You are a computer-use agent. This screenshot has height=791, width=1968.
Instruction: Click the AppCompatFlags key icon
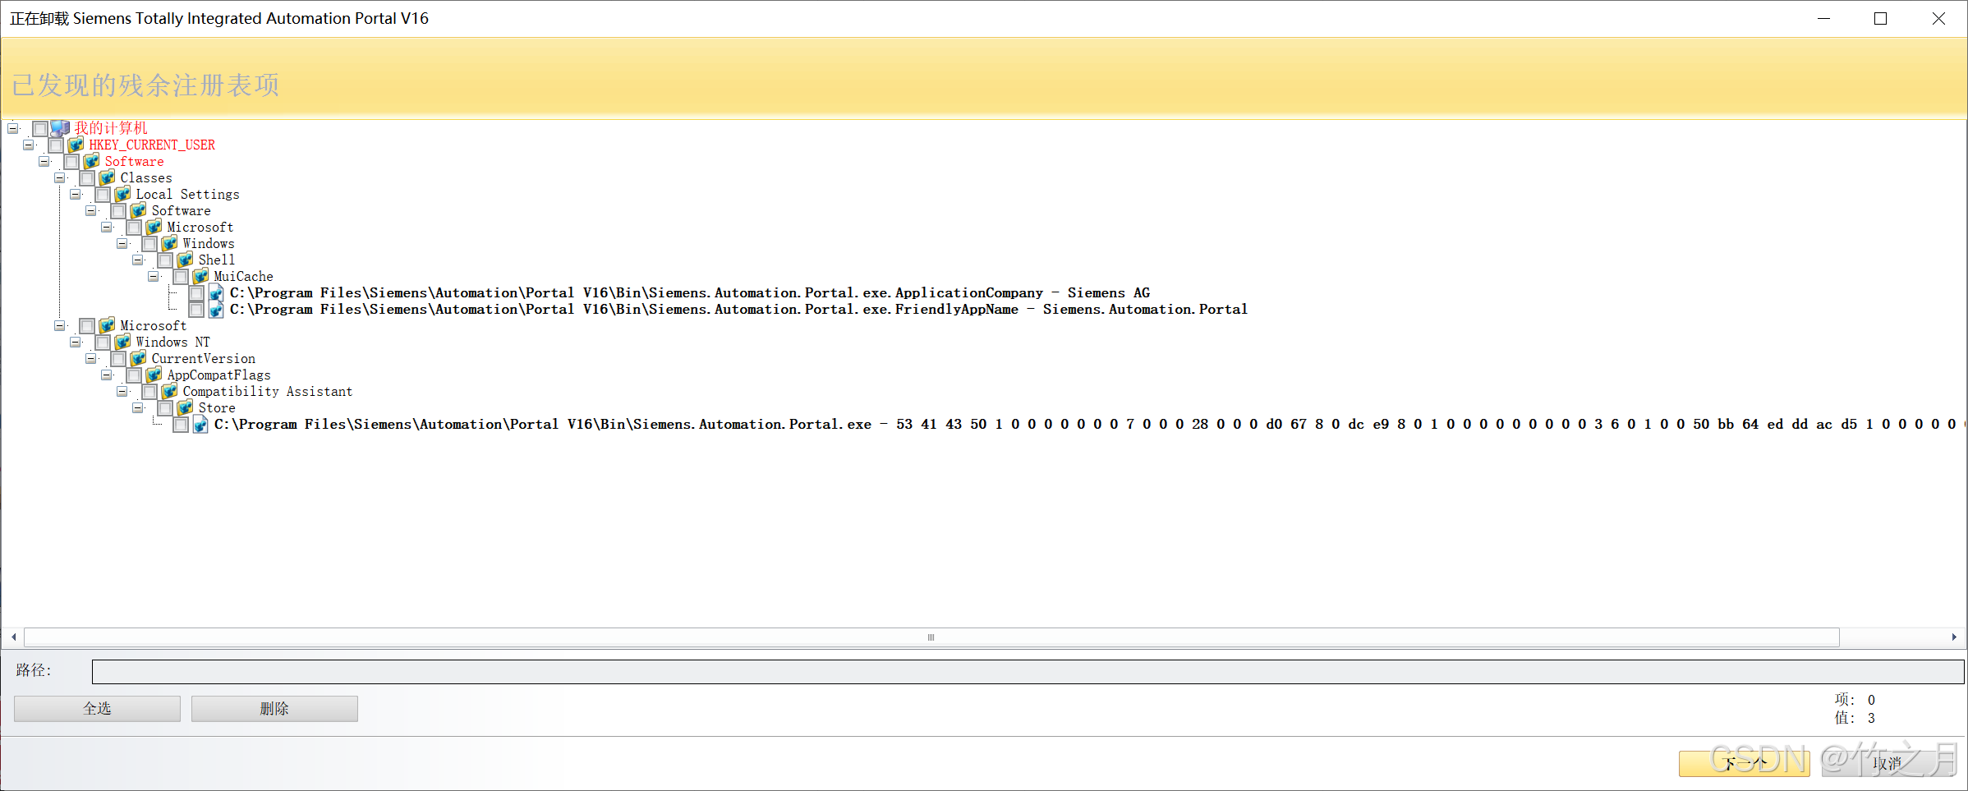[x=154, y=375]
